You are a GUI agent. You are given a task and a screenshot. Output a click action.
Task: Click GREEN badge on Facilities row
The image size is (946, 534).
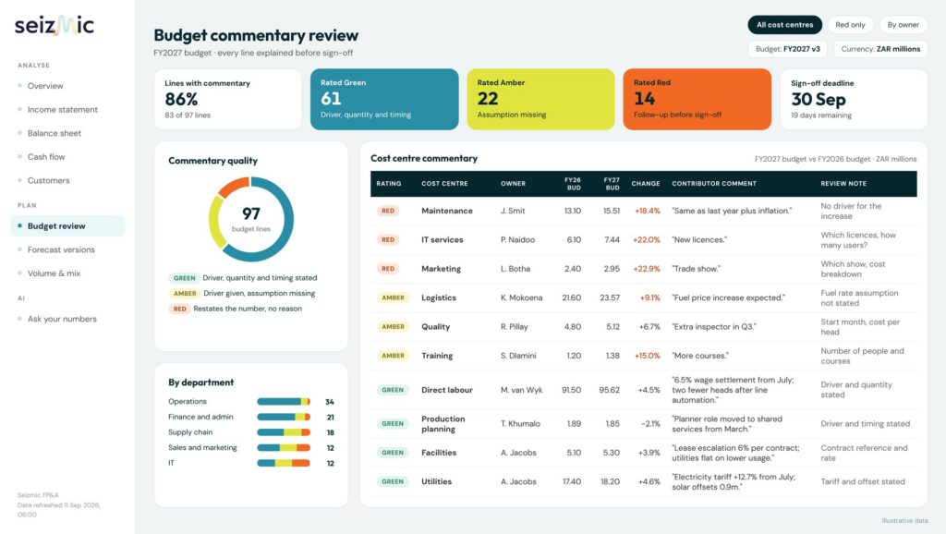tap(392, 453)
